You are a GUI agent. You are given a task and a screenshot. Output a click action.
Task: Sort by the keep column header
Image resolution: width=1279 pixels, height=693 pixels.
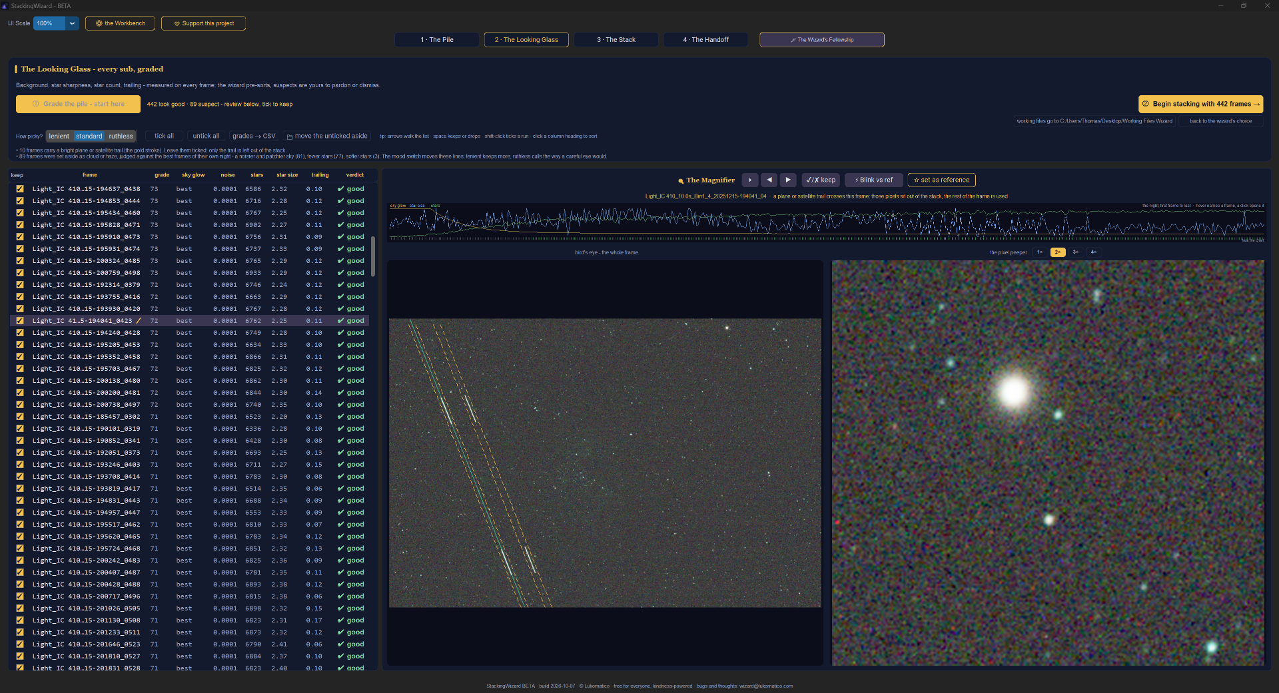(17, 175)
